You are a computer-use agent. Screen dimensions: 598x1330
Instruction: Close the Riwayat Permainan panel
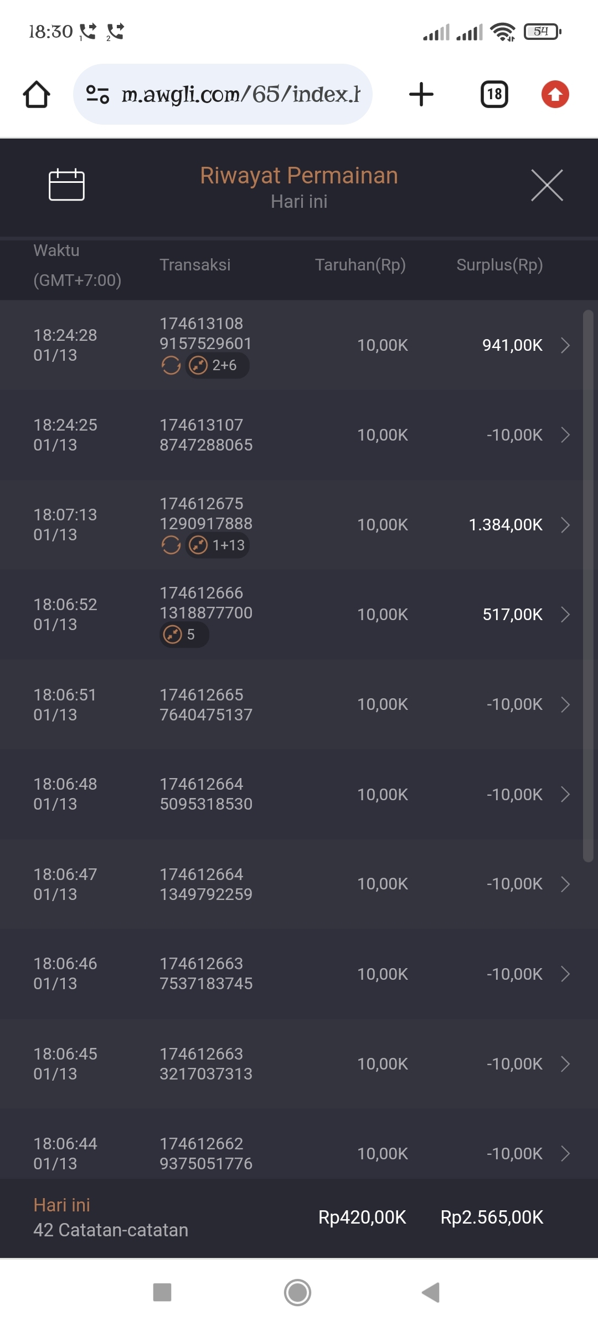547,185
